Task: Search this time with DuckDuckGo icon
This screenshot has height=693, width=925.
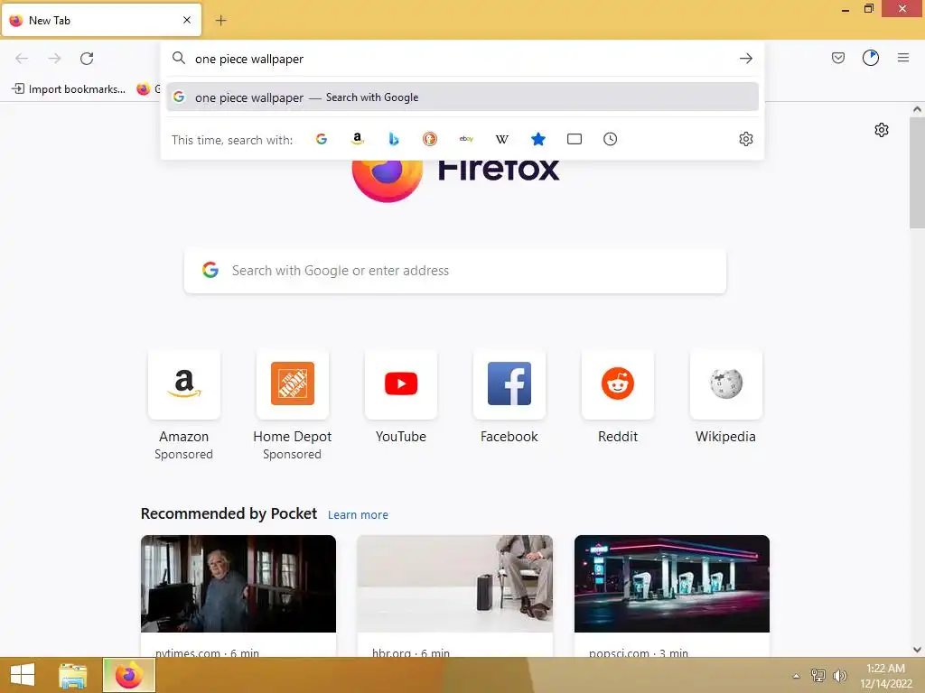Action: (429, 139)
